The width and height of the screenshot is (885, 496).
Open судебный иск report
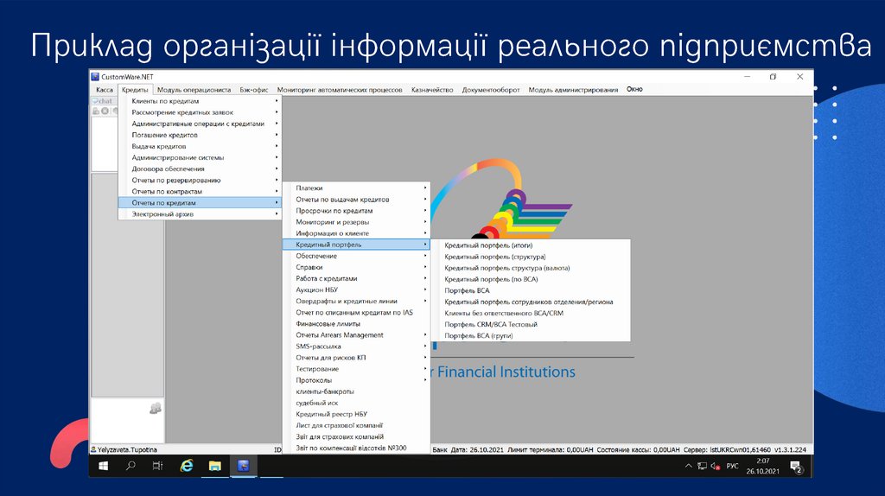(356, 403)
